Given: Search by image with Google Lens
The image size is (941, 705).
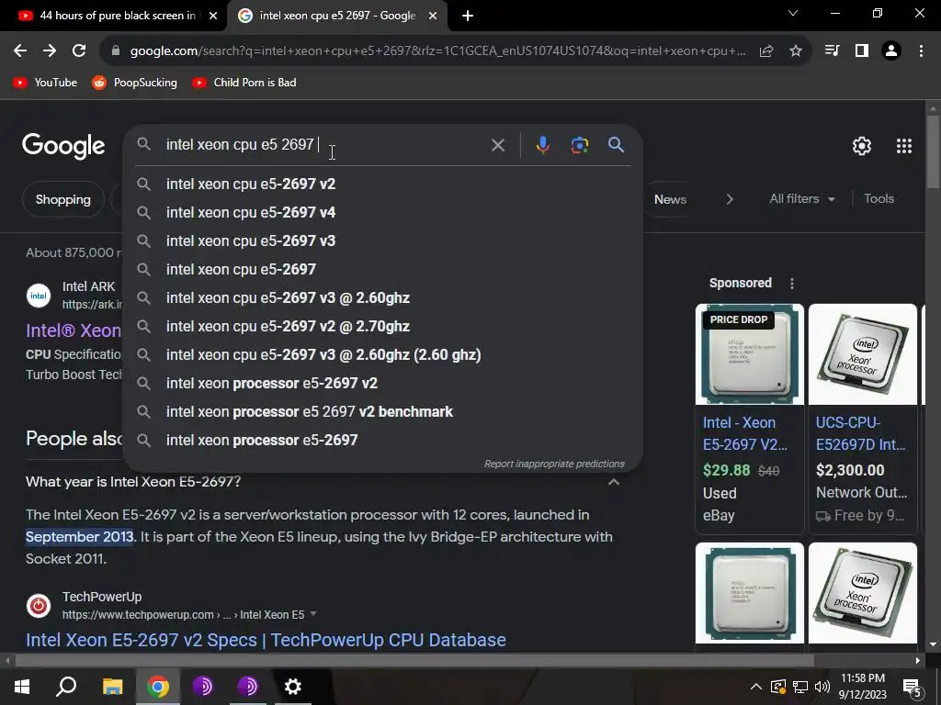Looking at the screenshot, I should point(580,145).
